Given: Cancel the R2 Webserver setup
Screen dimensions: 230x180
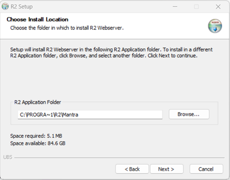Looking at the screenshot, I should 206,169.
